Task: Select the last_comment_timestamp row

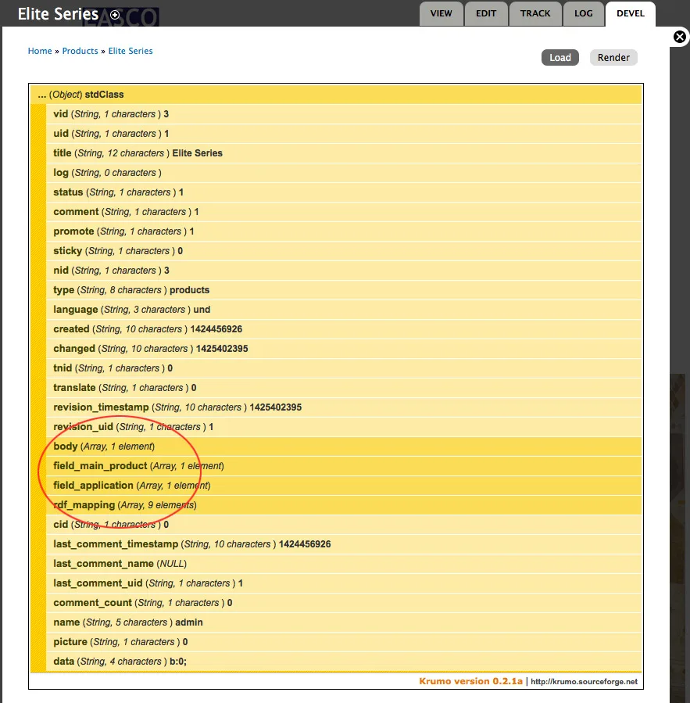Action: [344, 544]
